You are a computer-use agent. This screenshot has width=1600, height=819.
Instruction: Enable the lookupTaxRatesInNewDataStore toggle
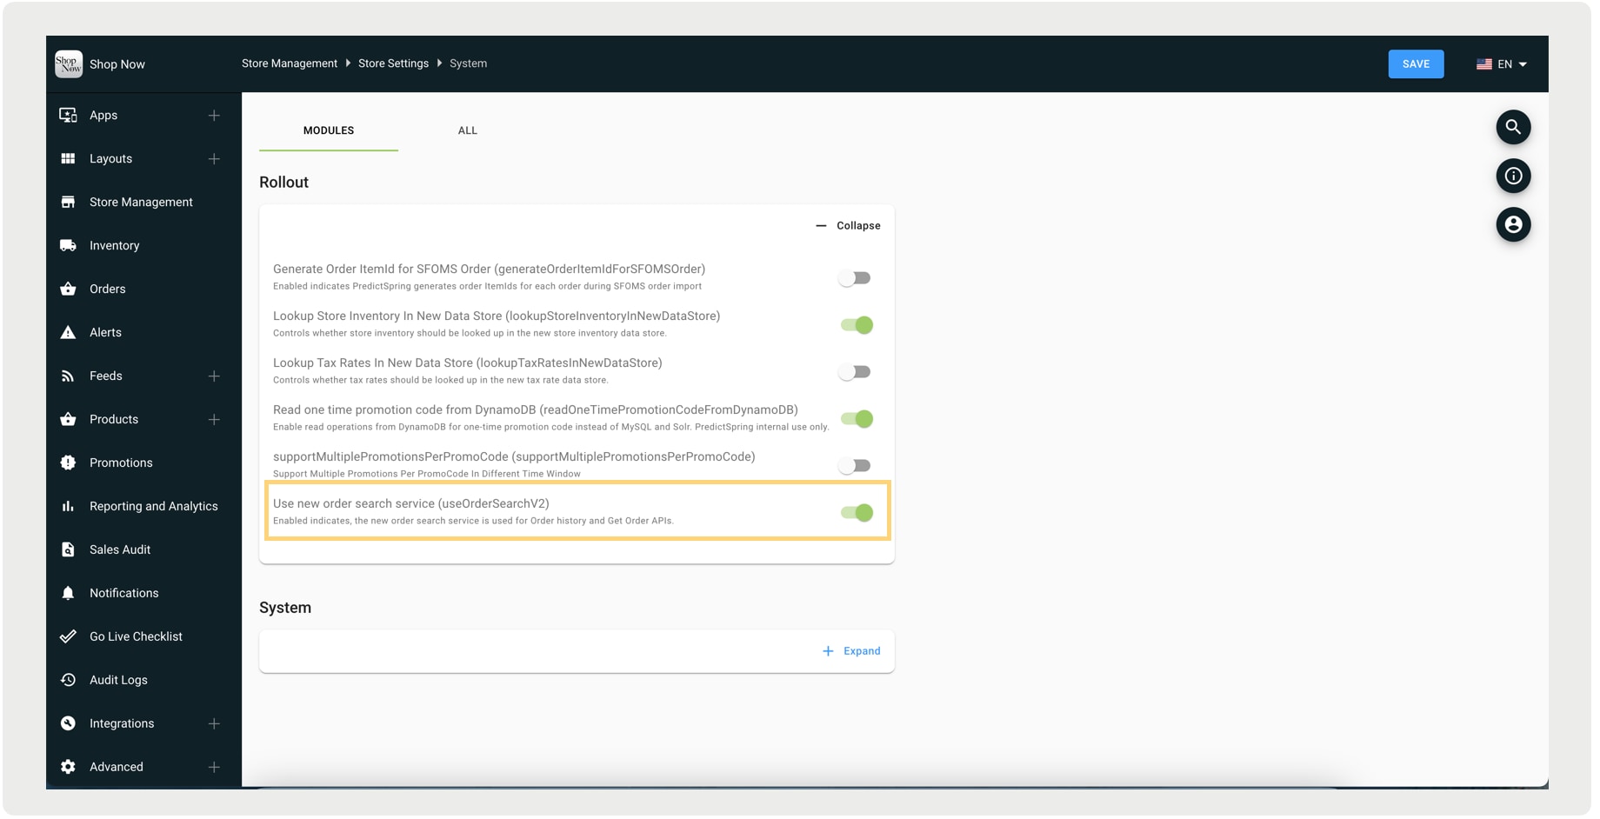[x=855, y=371]
